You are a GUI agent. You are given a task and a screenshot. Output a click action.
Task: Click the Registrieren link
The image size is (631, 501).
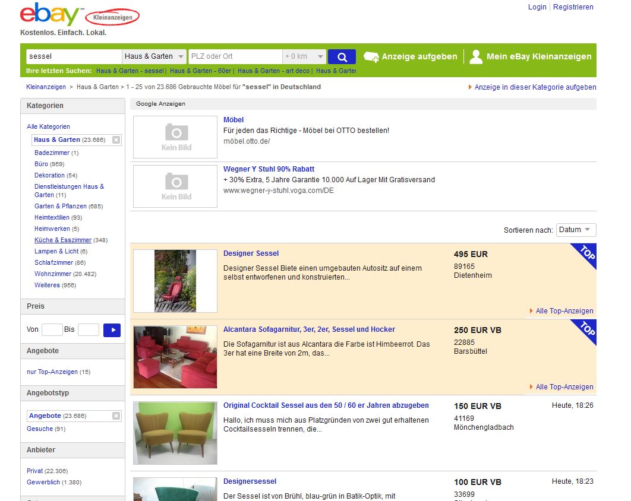click(573, 7)
